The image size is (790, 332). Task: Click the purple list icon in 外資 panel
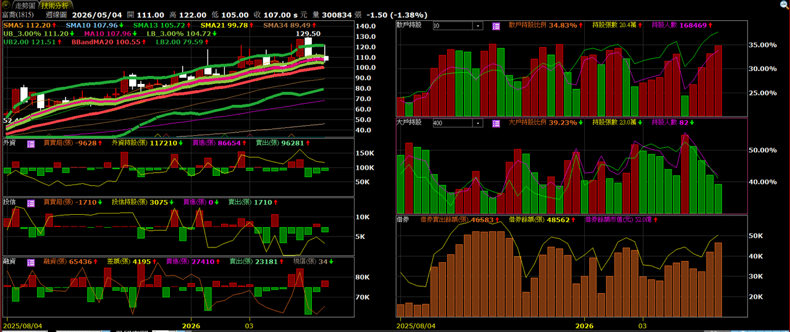(x=31, y=143)
